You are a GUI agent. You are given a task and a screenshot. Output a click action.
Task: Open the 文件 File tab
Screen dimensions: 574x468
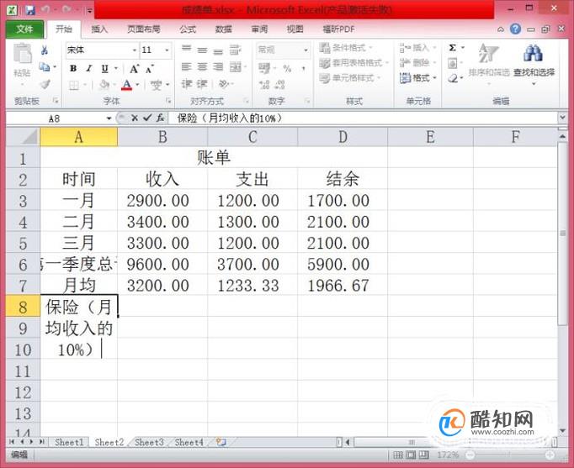25,29
